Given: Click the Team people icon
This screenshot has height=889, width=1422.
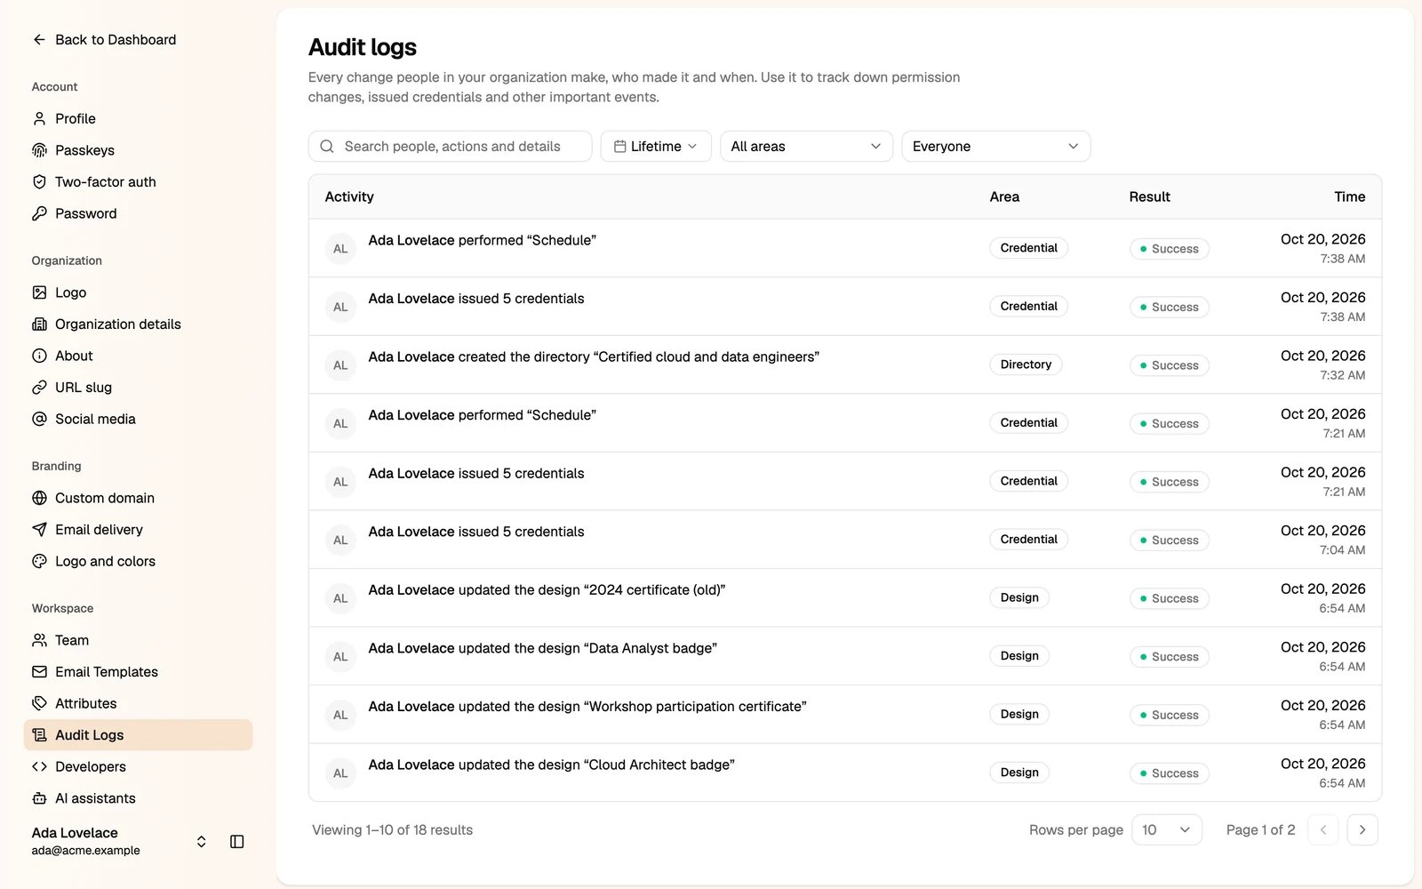Looking at the screenshot, I should [39, 640].
